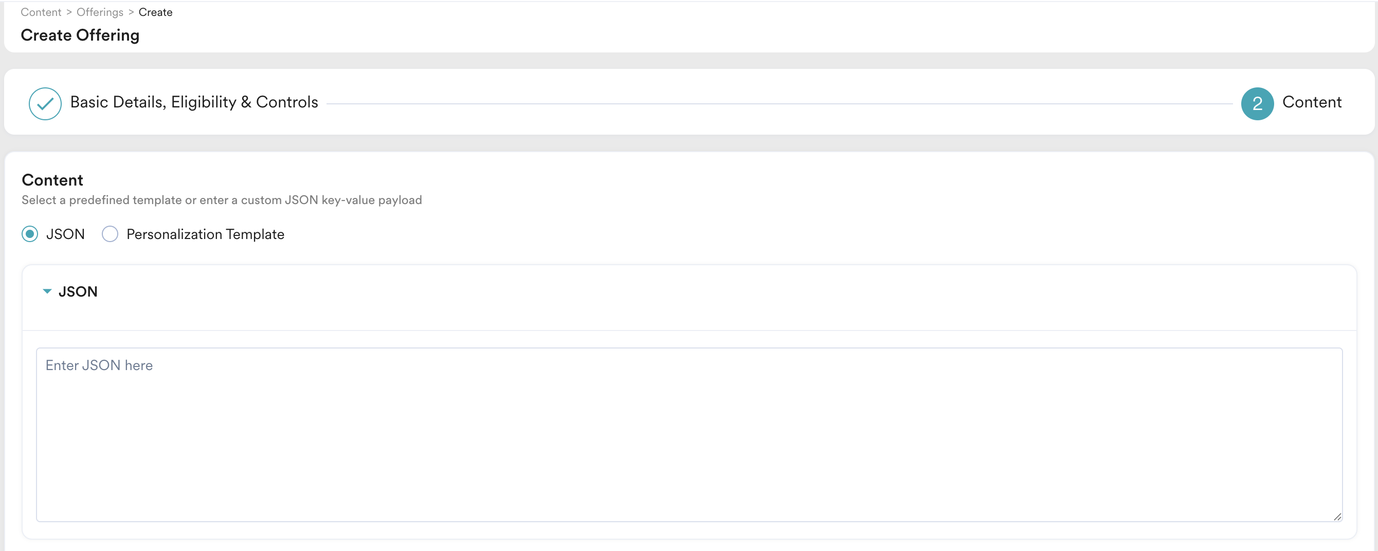Go to Content in the breadcrumb

pyautogui.click(x=41, y=12)
